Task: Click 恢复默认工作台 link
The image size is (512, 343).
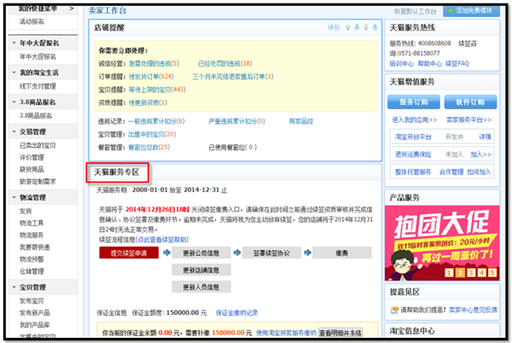Action: tap(415, 12)
